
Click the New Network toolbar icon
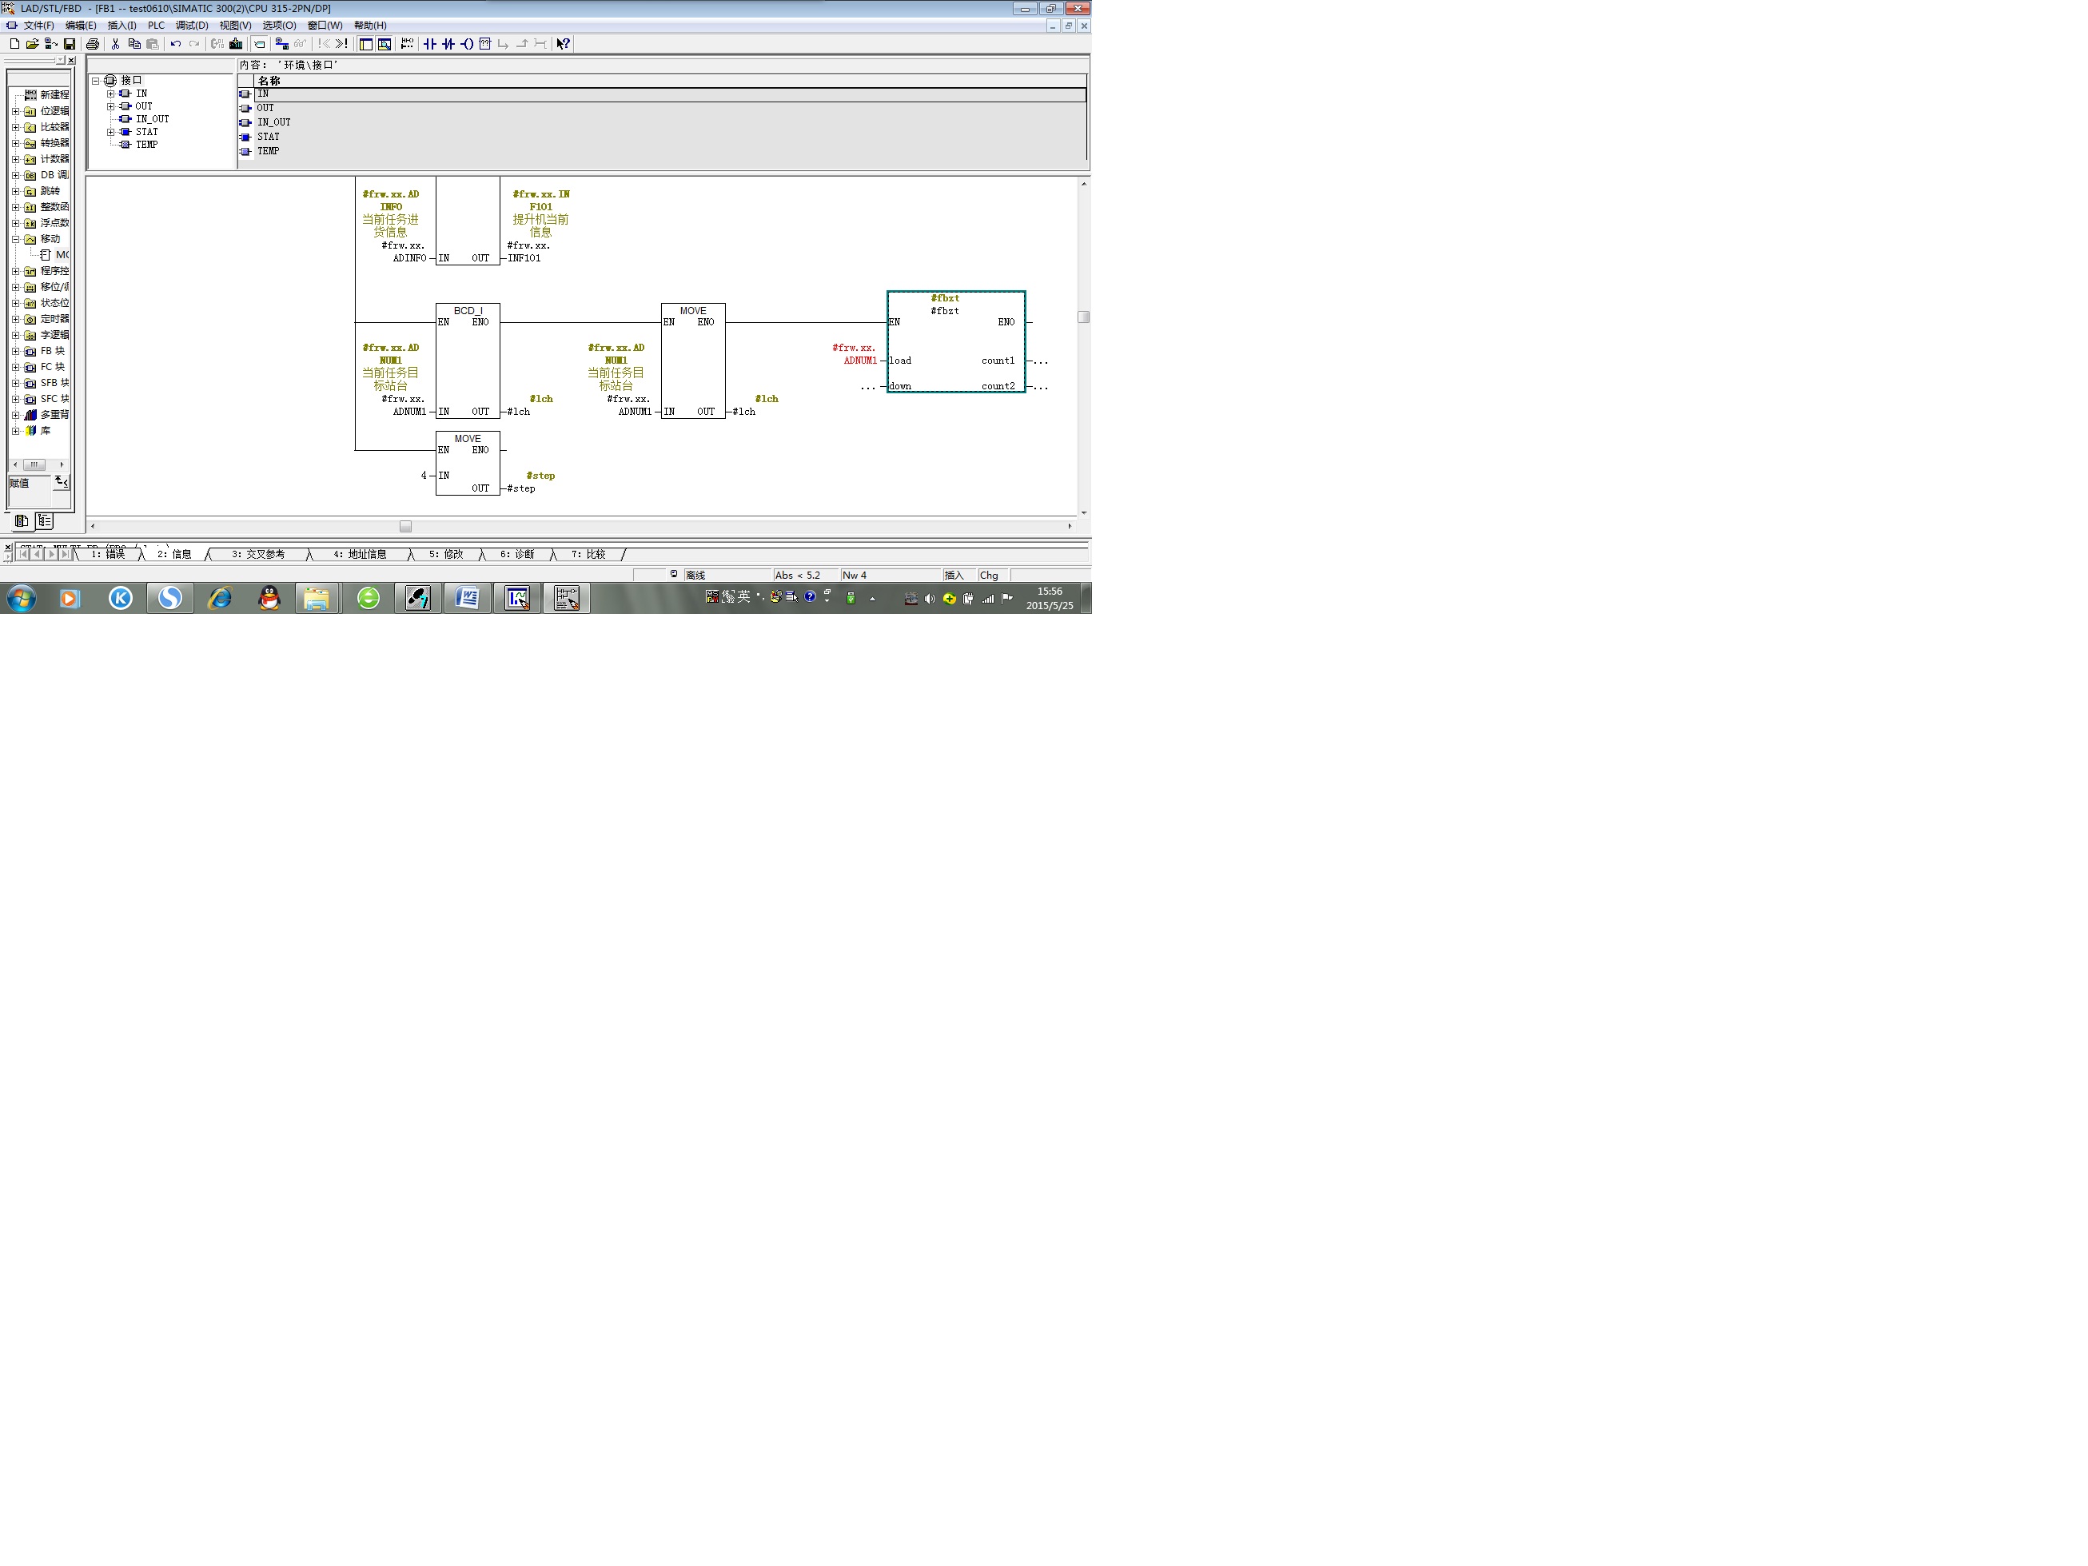(x=407, y=44)
